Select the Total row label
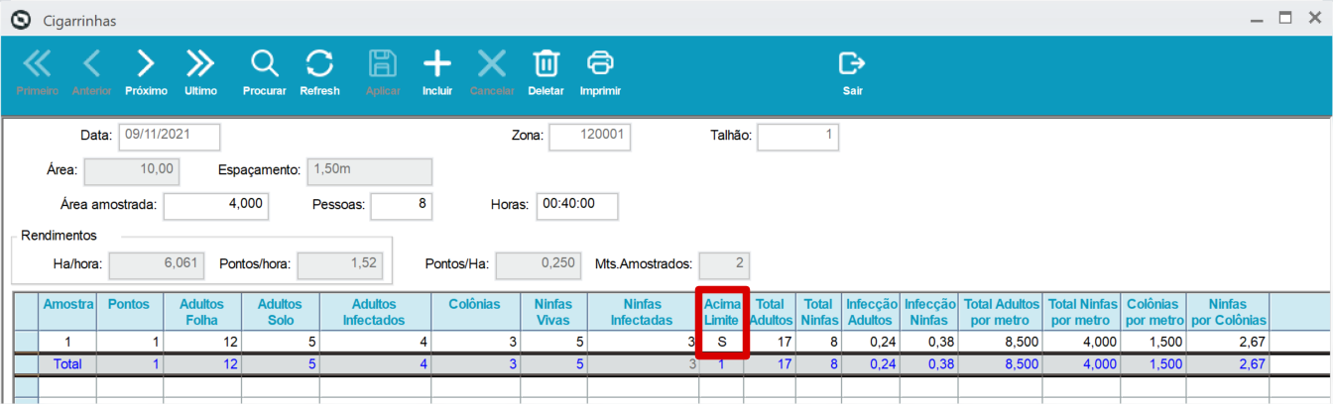1333x404 pixels. (x=67, y=364)
